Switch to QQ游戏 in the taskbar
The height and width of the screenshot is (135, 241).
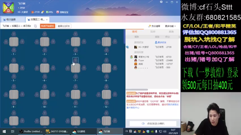[83, 131]
